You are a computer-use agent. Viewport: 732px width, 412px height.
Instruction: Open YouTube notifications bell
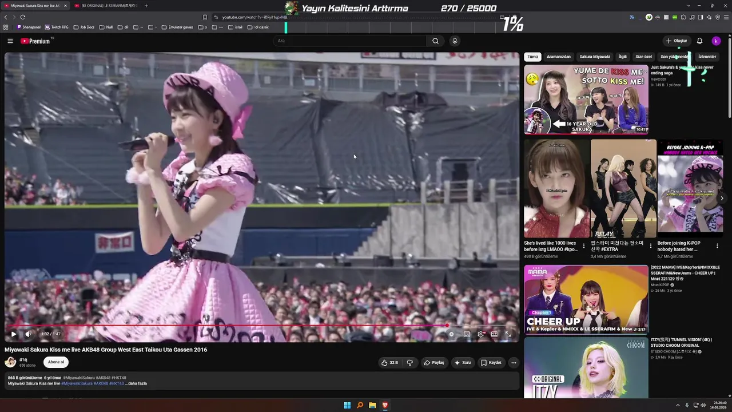(x=699, y=41)
